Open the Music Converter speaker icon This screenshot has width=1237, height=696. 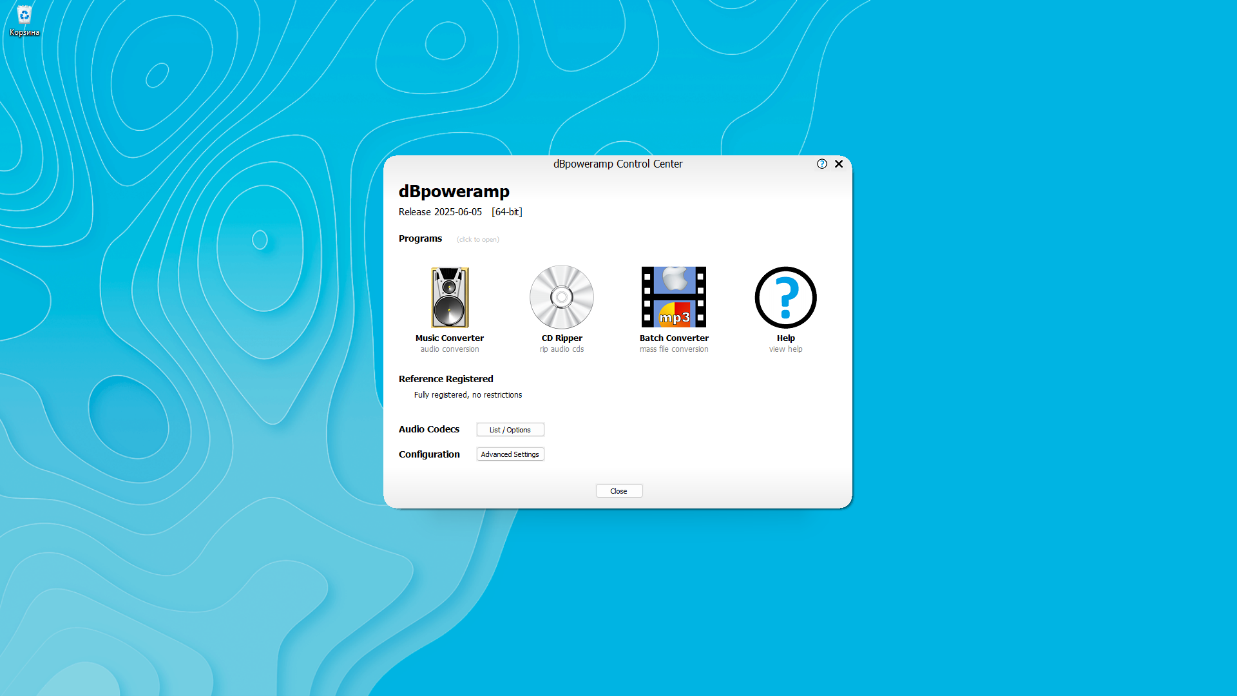point(450,297)
